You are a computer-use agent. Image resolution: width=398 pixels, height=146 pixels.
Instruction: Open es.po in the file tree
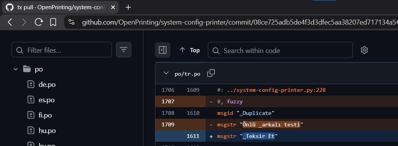point(46,100)
